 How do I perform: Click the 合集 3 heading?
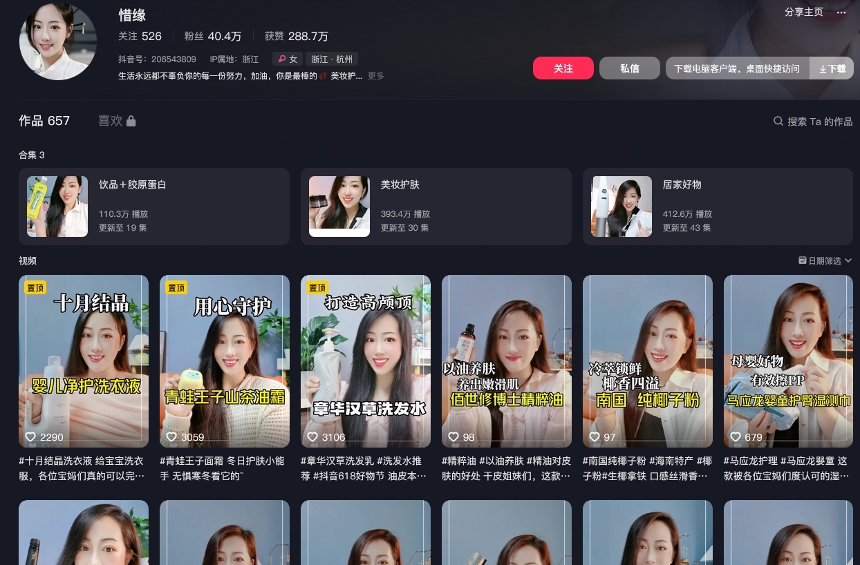point(32,155)
